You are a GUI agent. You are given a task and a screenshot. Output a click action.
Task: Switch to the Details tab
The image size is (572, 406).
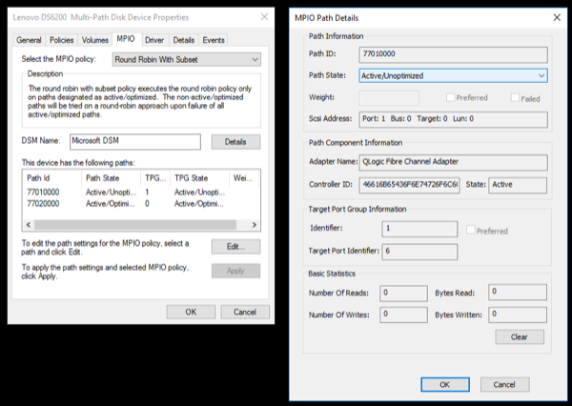[x=183, y=40]
